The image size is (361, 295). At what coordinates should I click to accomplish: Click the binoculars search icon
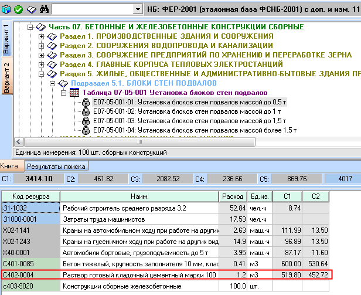[45, 10]
